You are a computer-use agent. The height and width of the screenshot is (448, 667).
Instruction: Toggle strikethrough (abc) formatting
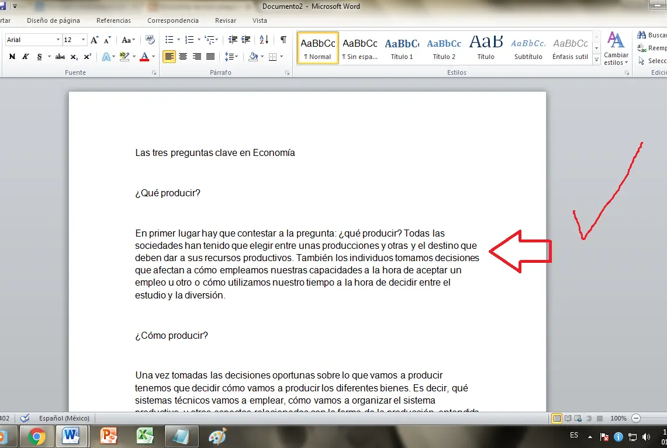pyautogui.click(x=60, y=57)
